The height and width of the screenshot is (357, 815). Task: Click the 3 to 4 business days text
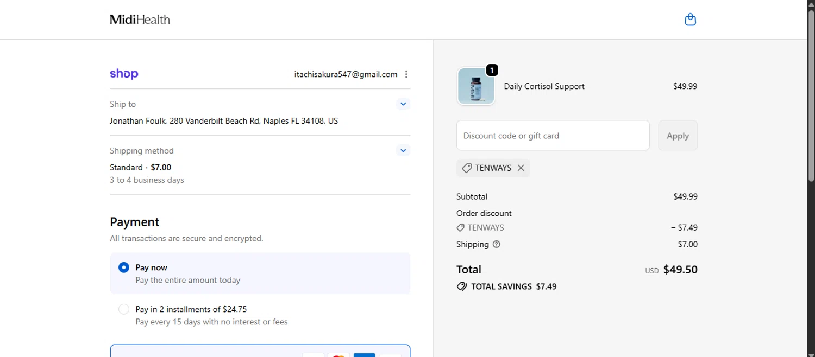coord(147,180)
